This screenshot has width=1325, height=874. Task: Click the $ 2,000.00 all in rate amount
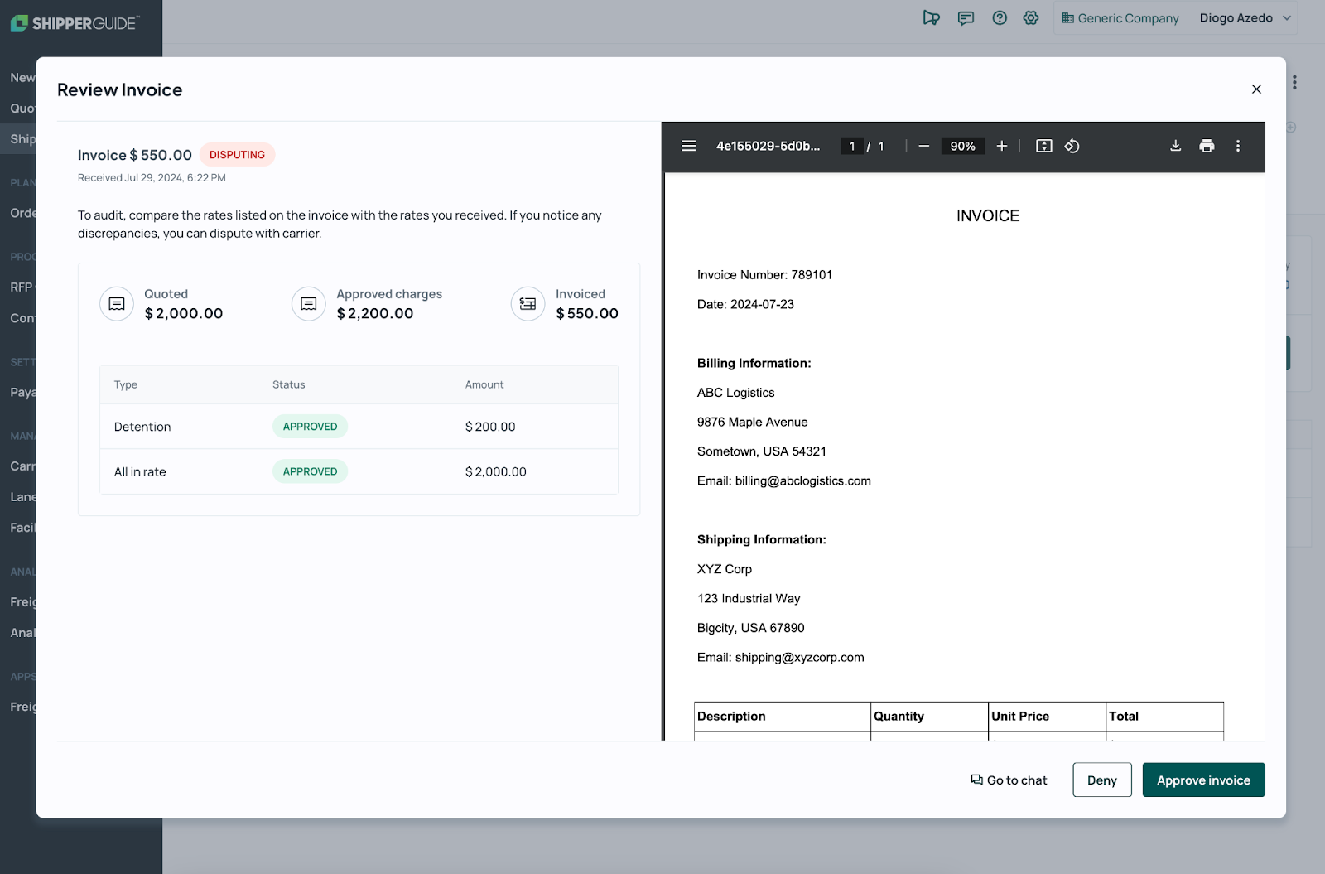coord(495,471)
